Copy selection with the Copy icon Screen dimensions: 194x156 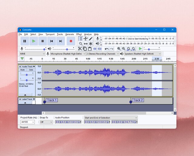(85, 49)
